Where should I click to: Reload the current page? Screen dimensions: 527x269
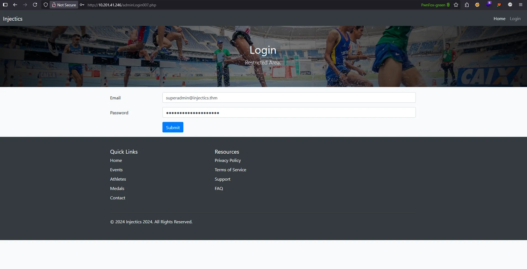click(35, 5)
